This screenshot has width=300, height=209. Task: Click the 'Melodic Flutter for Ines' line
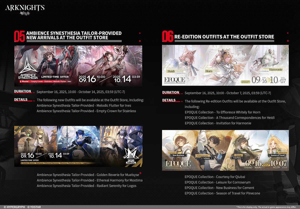[84, 105]
